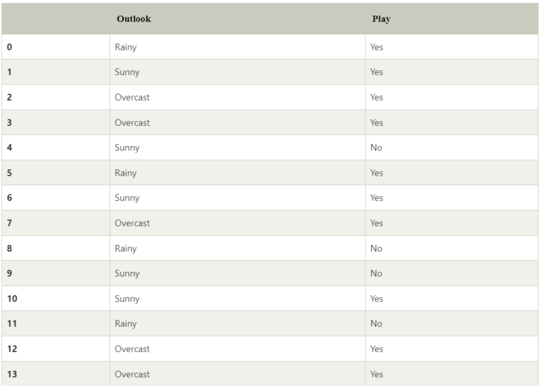539x387 pixels.
Task: Select the Sunny cell in row 4
Action: [x=127, y=147]
